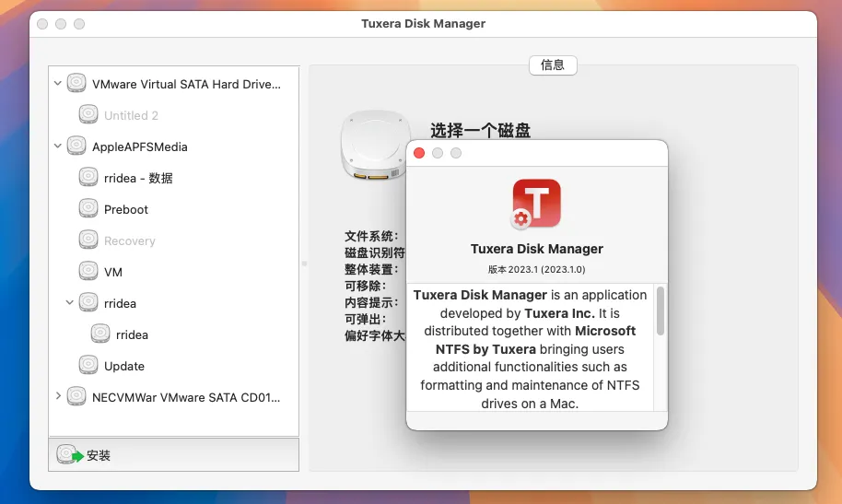The image size is (842, 504).
Task: Click the Untitled 2 volume icon
Action: pyautogui.click(x=88, y=115)
